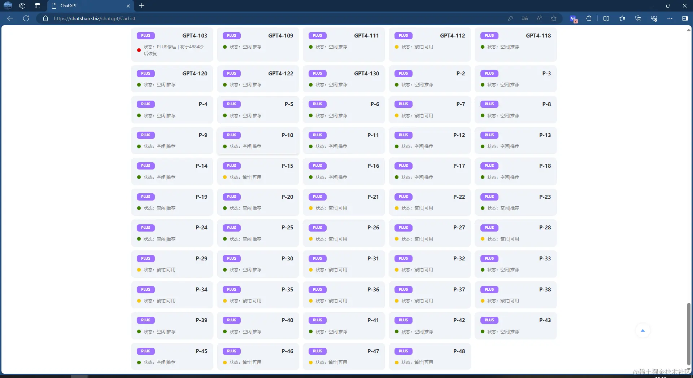Open the GPT4-118 car
Viewport: 693px width, 378px height.
[x=516, y=44]
